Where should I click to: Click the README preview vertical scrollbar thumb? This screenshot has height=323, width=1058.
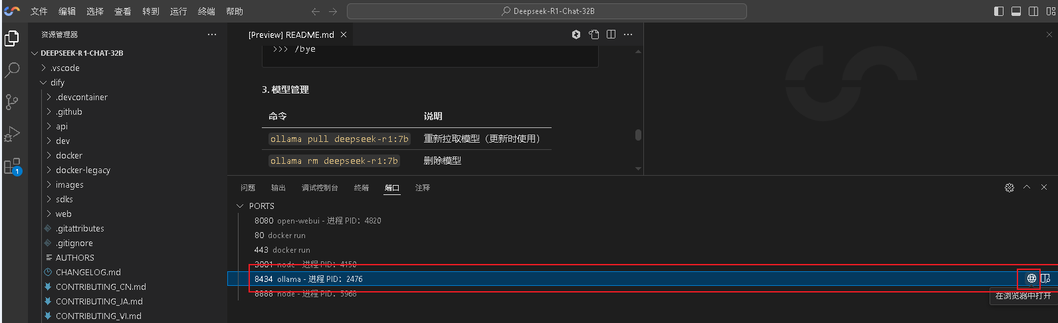(x=638, y=135)
